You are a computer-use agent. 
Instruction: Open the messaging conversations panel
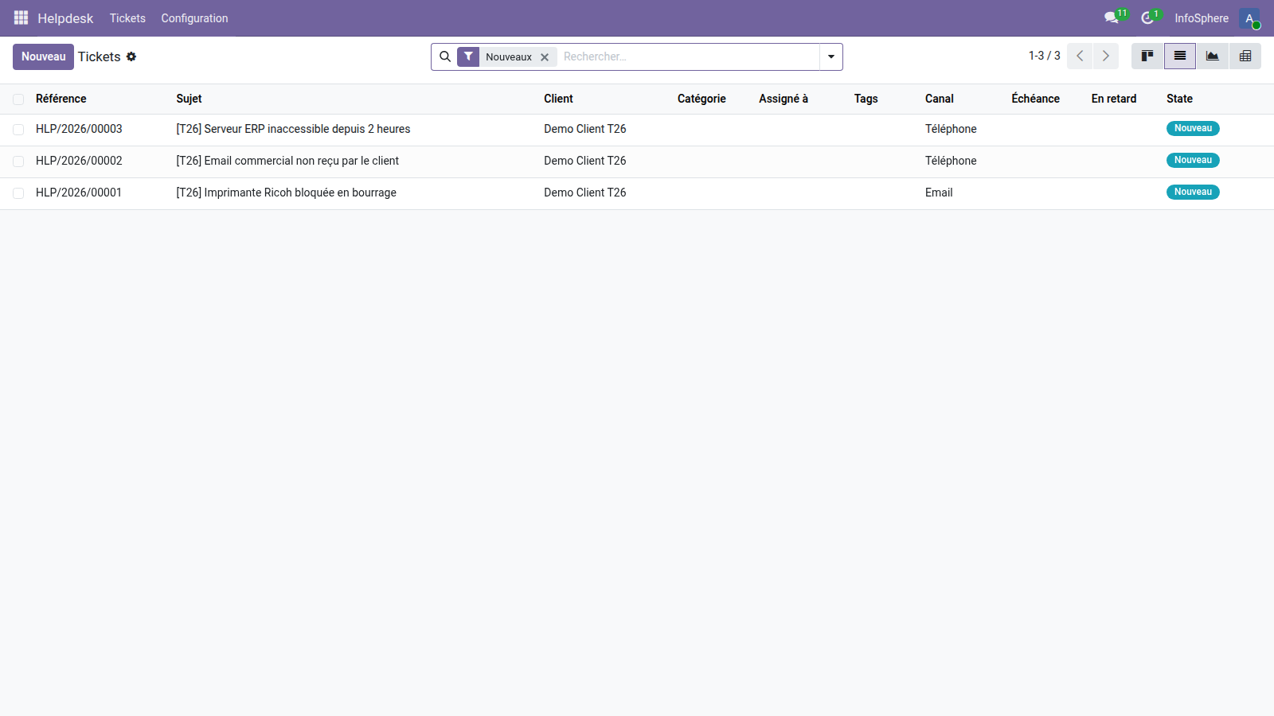coord(1112,18)
